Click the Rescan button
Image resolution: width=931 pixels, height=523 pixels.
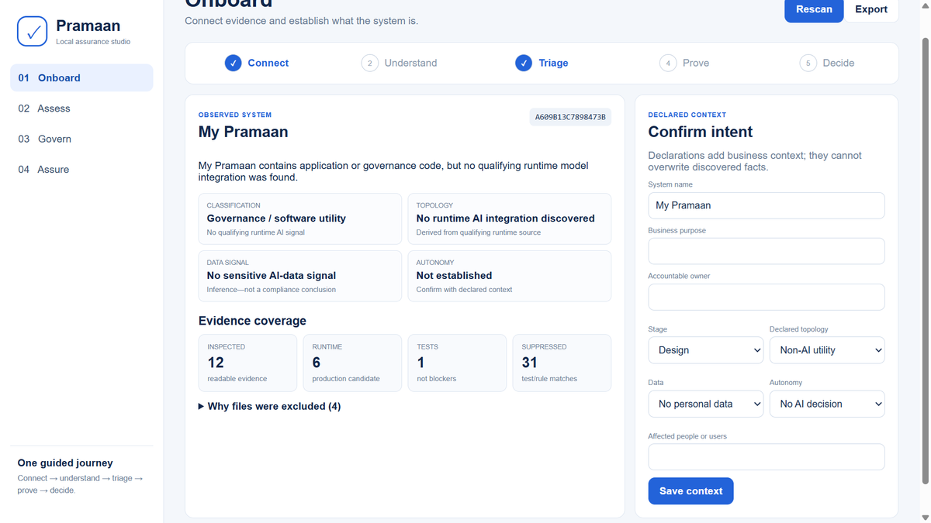pyautogui.click(x=814, y=10)
